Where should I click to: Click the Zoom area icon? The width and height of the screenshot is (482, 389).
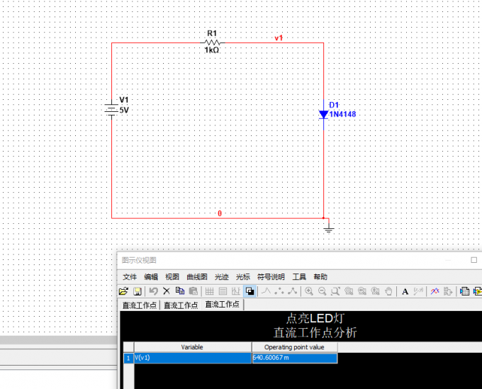(x=335, y=291)
